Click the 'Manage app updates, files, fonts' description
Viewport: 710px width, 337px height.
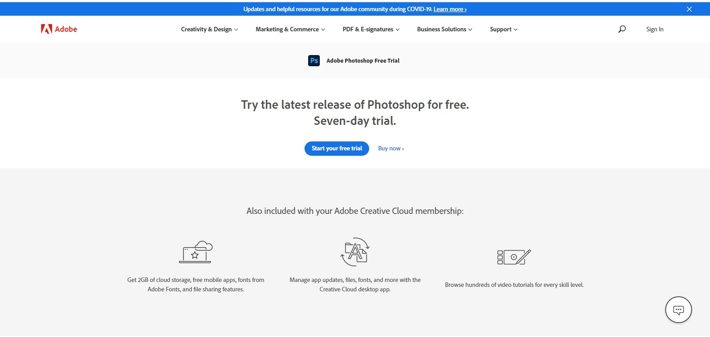pos(355,285)
